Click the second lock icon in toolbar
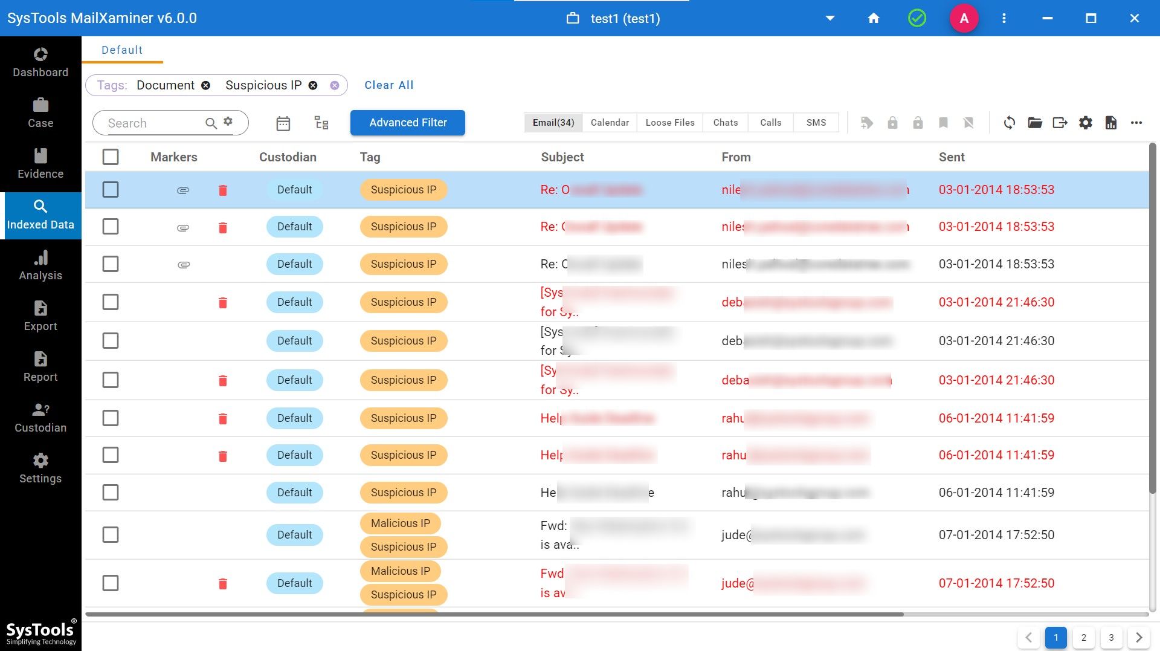 coord(918,123)
